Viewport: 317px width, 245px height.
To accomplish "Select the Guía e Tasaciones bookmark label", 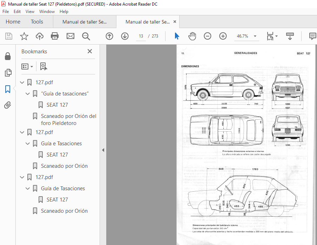I will (61, 144).
